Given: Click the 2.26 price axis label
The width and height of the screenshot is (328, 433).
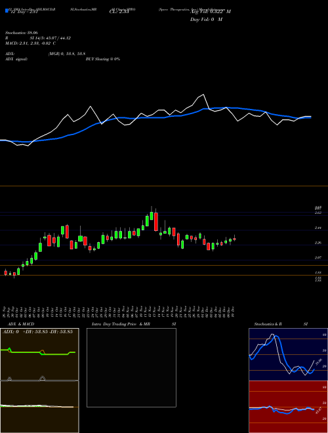Looking at the screenshot, I should (318, 243).
